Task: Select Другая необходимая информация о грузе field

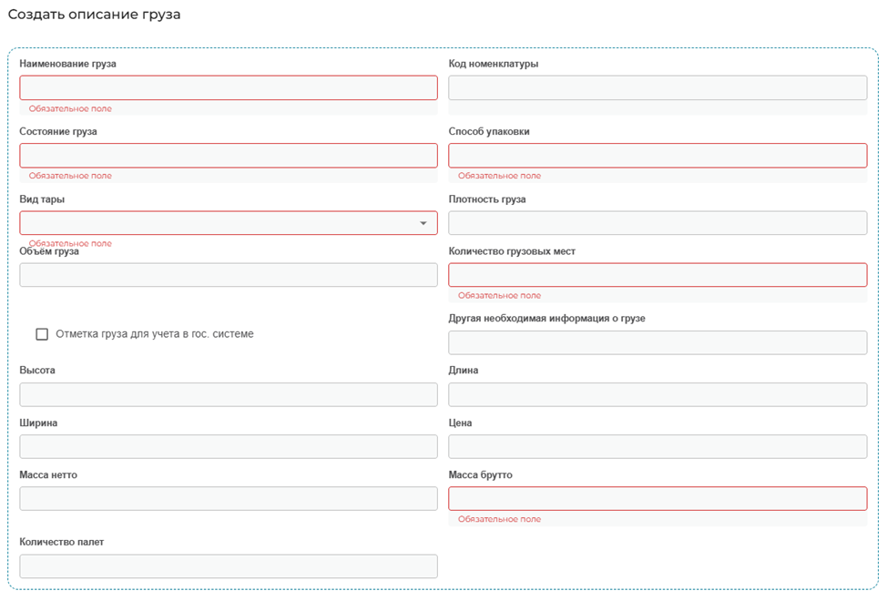Action: [657, 342]
